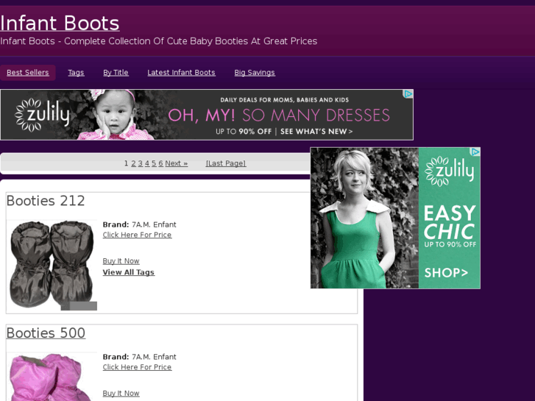Click the AdChoices icon on zulily banner ad
Screen dimensions: 535x401
tap(408, 94)
